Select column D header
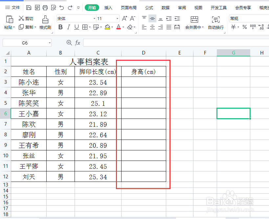Viewport: 269px width, 219px height. 144,53
